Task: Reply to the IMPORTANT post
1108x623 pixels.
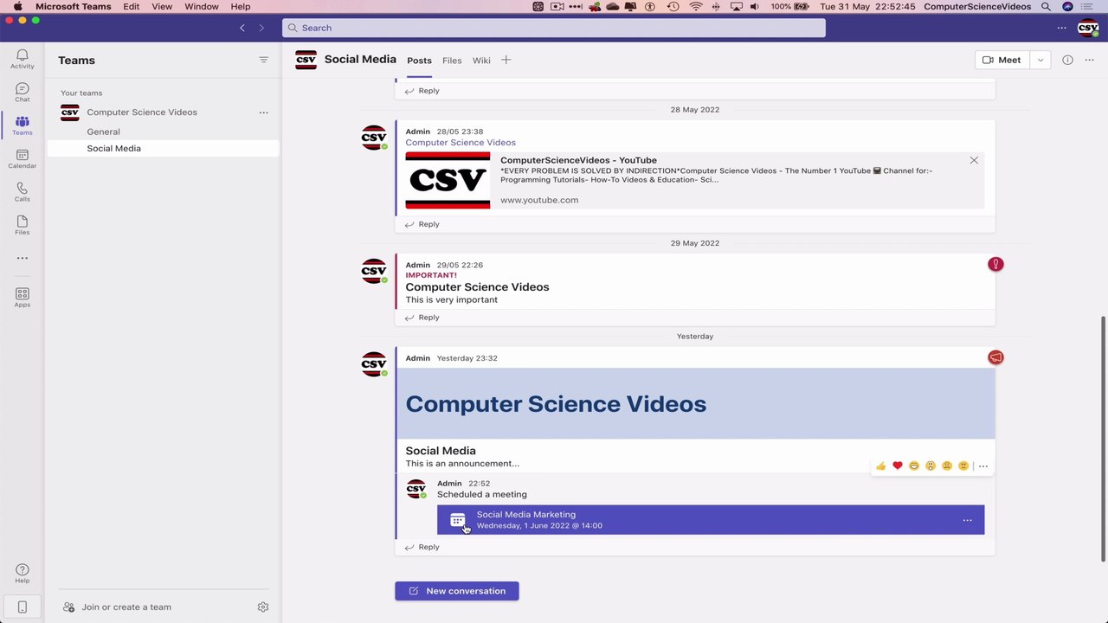Action: (x=422, y=318)
